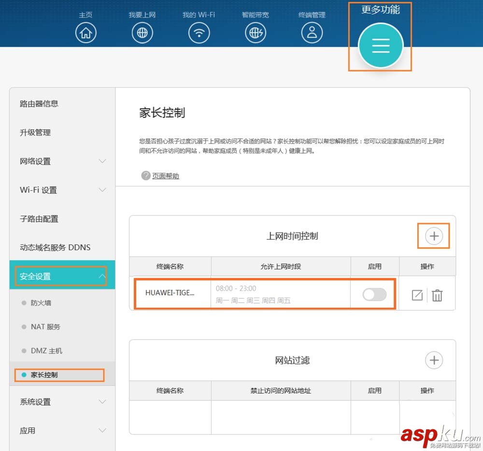Add a new 网站过滤 entry
This screenshot has width=483, height=451.
coord(434,360)
